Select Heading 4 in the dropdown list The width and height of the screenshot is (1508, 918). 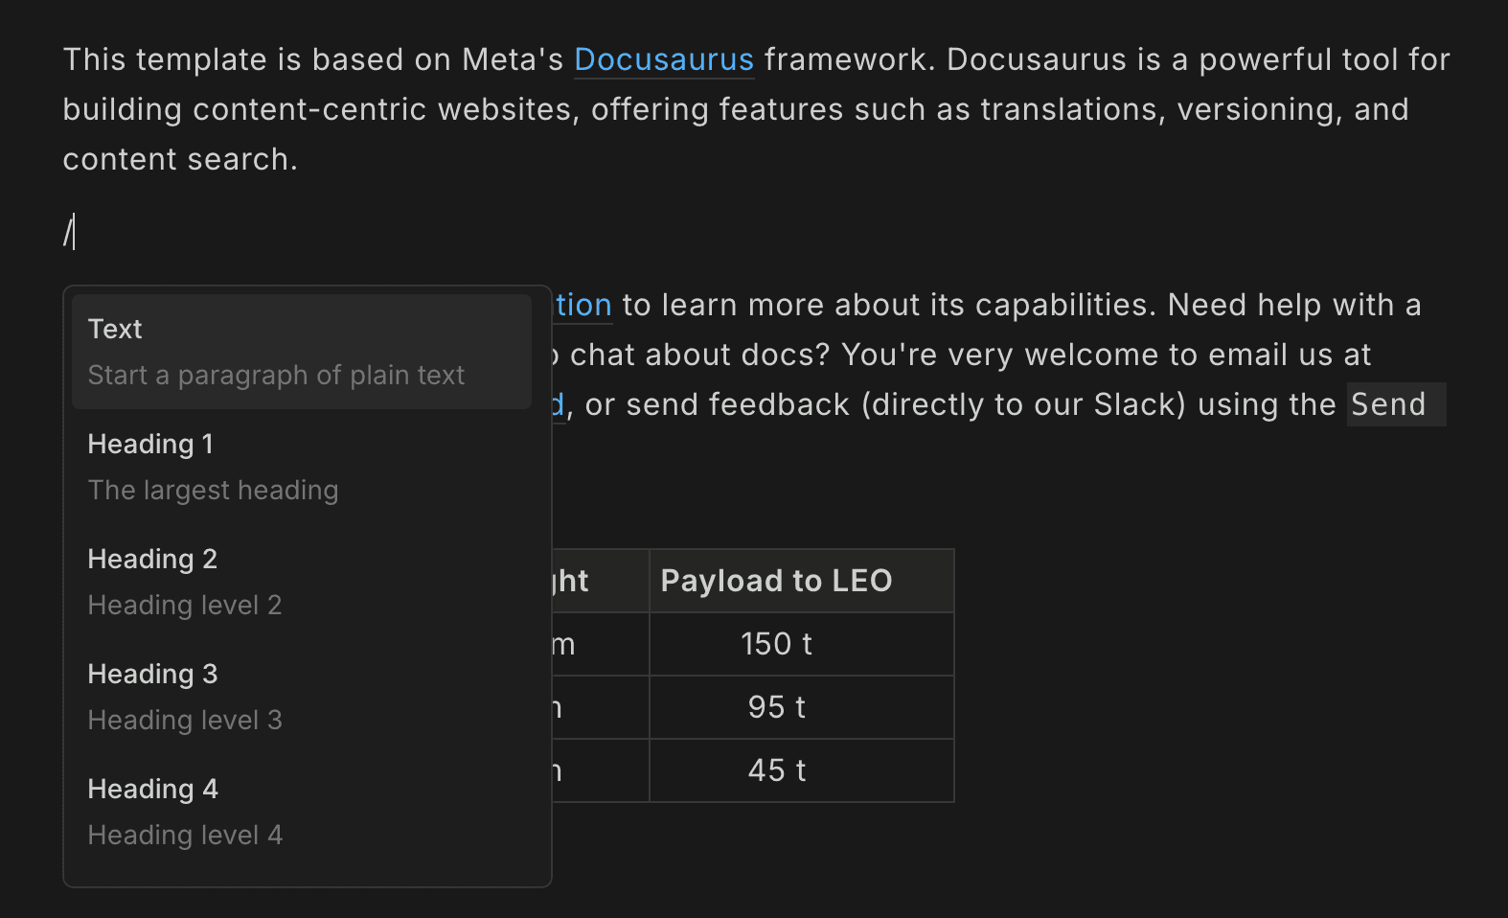[x=301, y=812]
